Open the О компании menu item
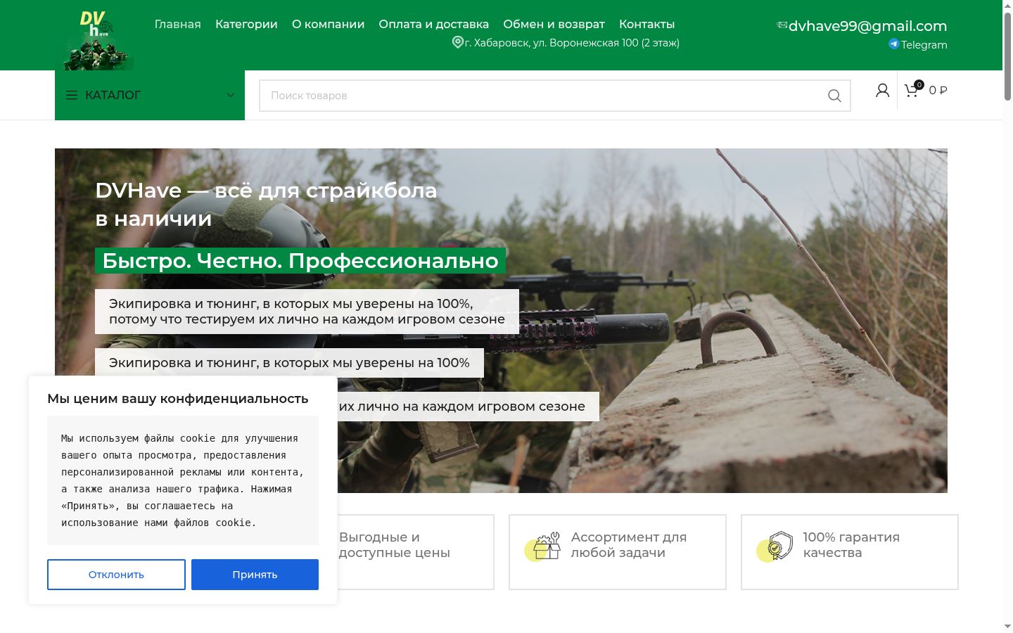Viewport: 1013px width, 633px height. 329,24
